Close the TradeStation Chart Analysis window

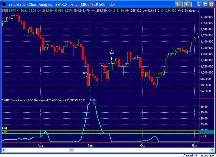point(212,4)
